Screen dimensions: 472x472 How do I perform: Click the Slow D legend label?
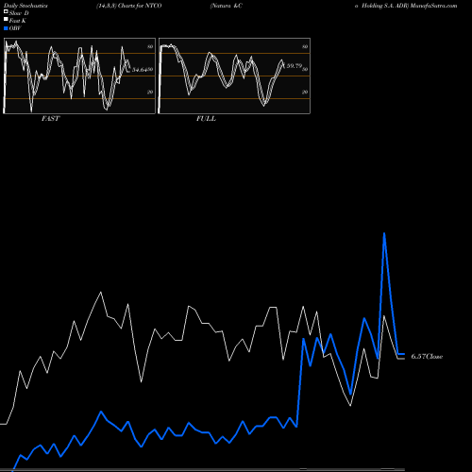(19, 13)
